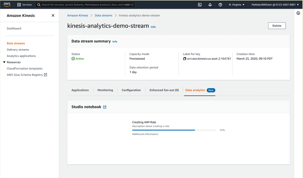Click the ARN text 'arn:aws:kinesis:us-east-2:164781'
This screenshot has height=178, width=303.
[209, 59]
